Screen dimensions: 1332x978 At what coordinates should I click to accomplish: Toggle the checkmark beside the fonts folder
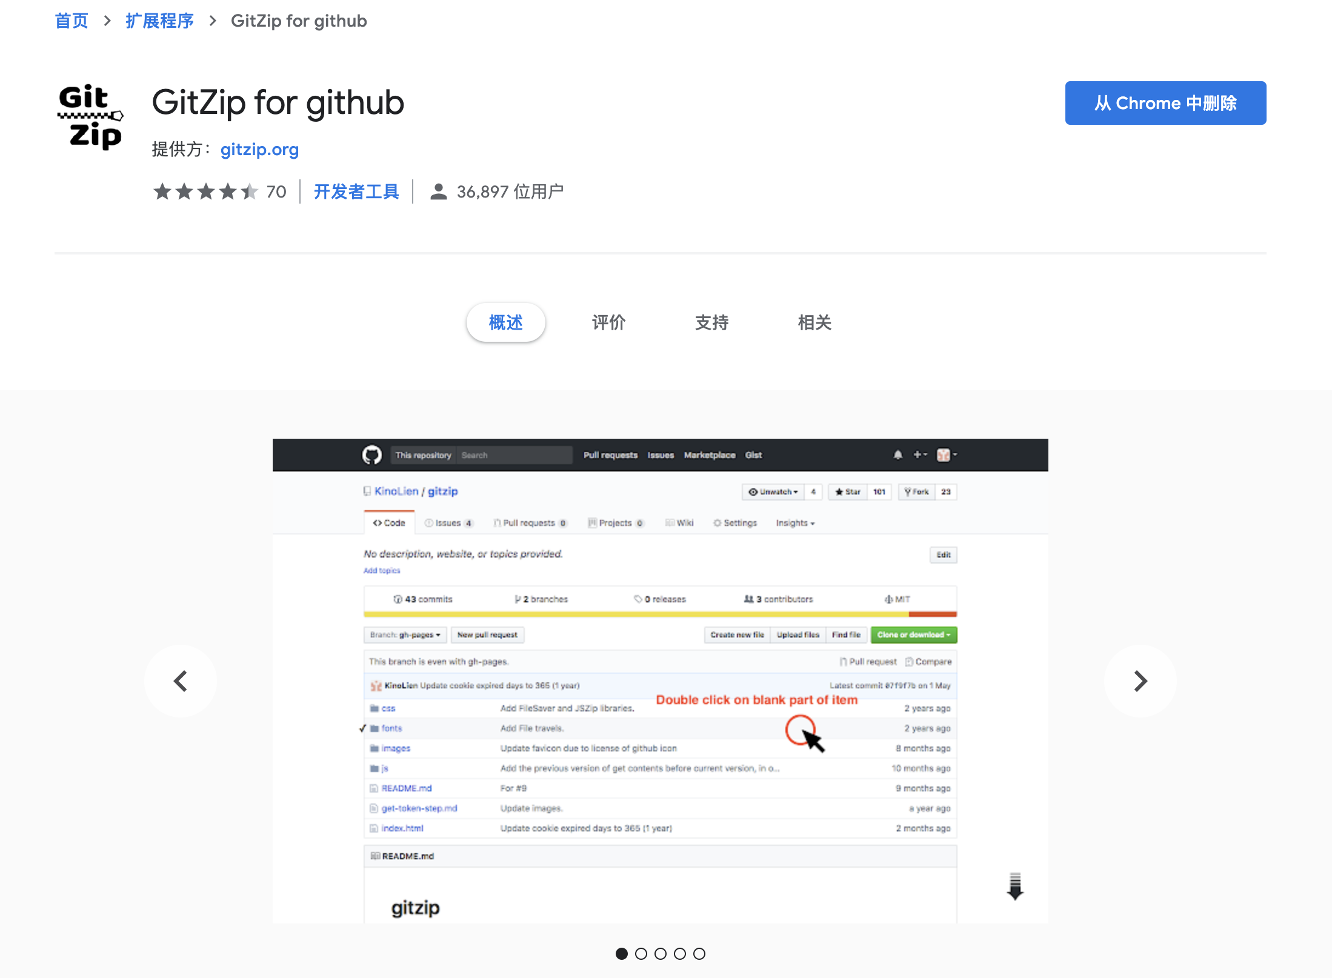364,728
